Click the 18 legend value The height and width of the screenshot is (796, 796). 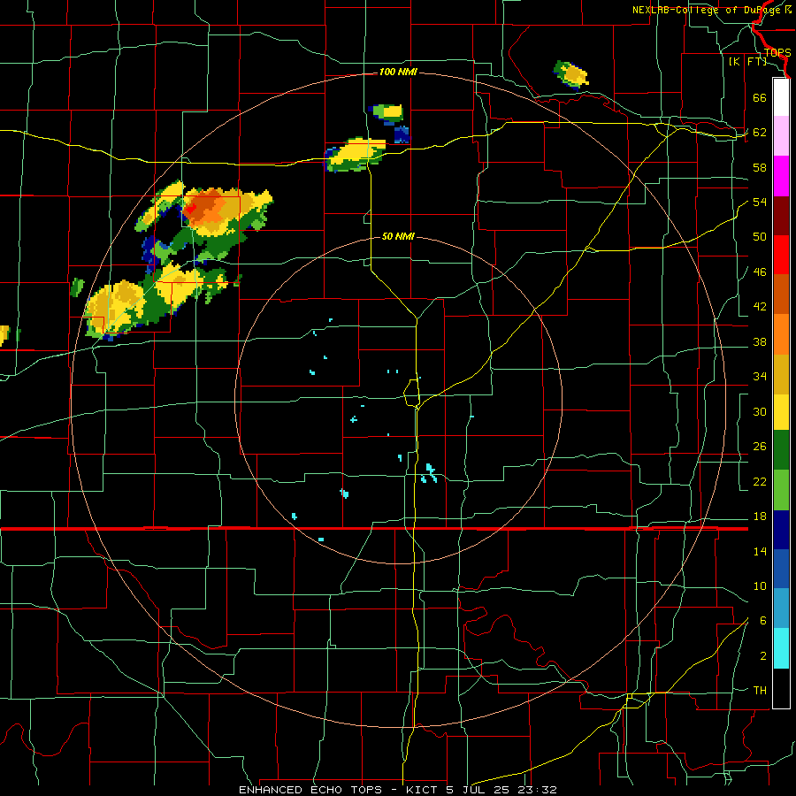(x=760, y=517)
